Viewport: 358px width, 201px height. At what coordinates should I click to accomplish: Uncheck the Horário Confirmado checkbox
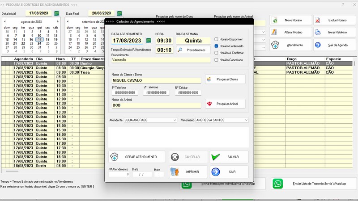(217, 46)
